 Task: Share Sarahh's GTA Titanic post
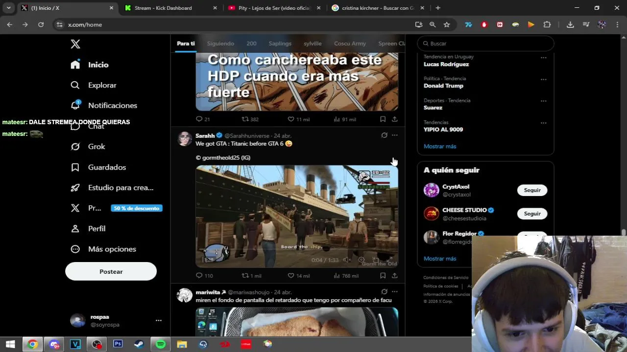tap(394, 276)
